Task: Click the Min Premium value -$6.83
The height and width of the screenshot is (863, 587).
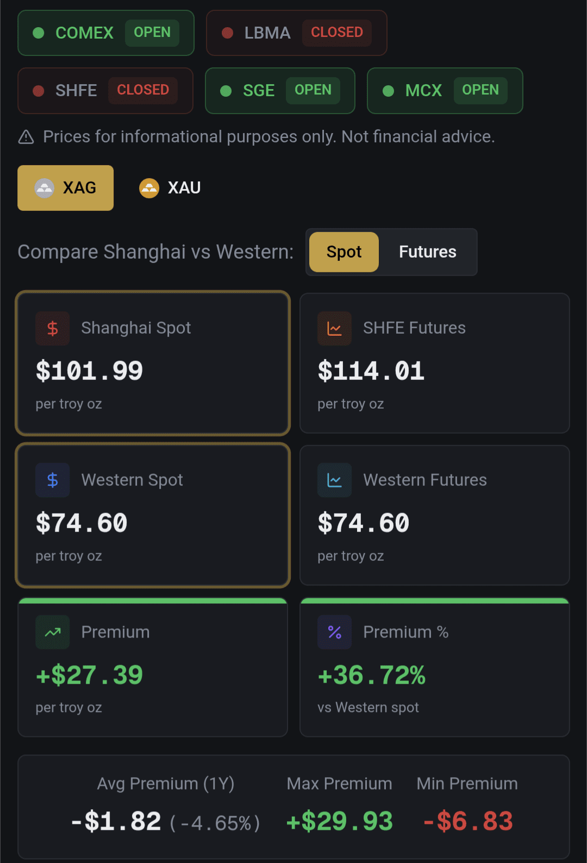Action: click(x=468, y=821)
